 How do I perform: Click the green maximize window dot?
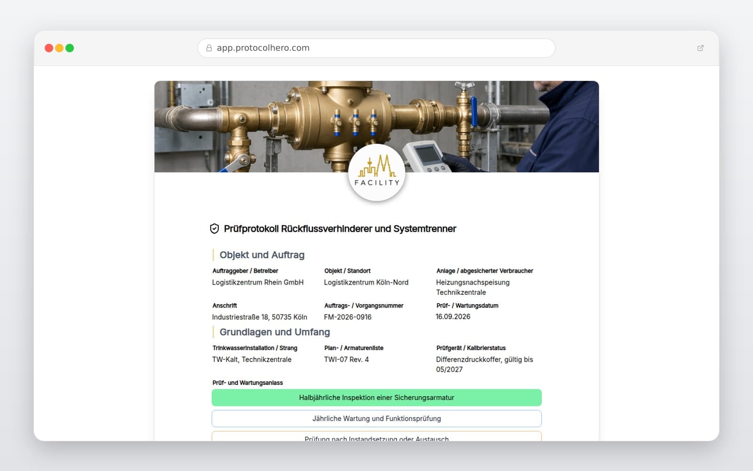pos(70,48)
